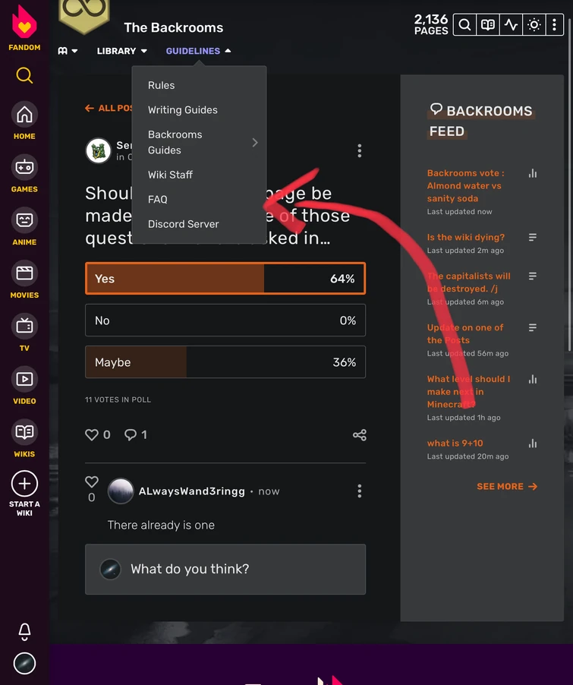This screenshot has height=685, width=573.
Task: Open the 'Is the wiki dying?' post
Action: [465, 238]
